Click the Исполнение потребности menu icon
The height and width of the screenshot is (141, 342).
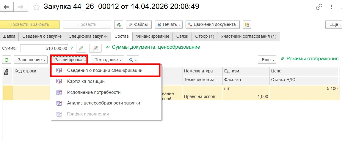coord(59,92)
